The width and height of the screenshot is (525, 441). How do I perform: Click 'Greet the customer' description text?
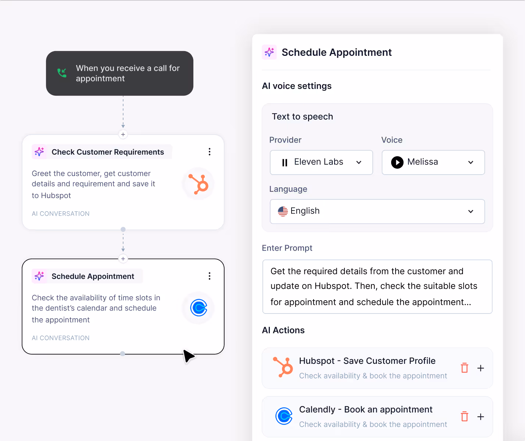pos(93,184)
